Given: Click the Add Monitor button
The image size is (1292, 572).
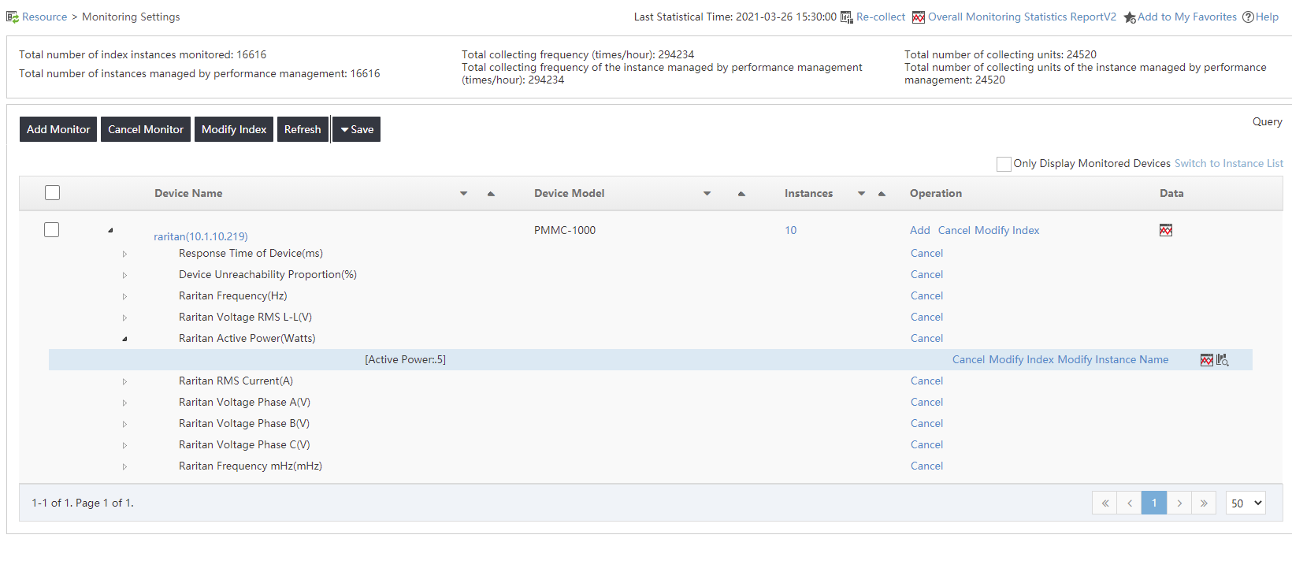Looking at the screenshot, I should (58, 129).
